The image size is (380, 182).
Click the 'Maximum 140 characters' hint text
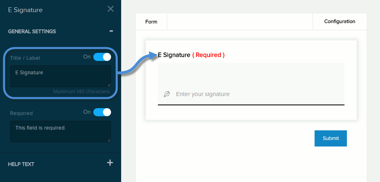pos(81,92)
